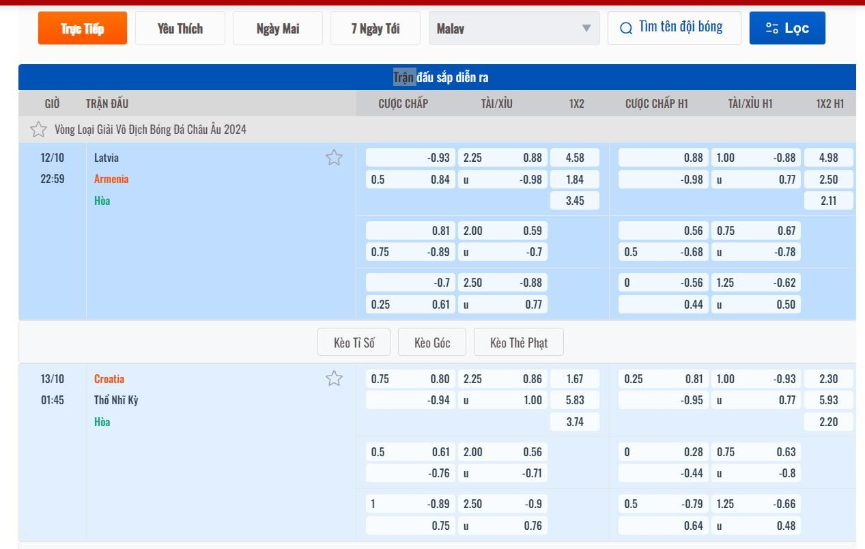The width and height of the screenshot is (865, 549).
Task: Pick Croatia 1X2 odds 1.67
Action: pyautogui.click(x=575, y=378)
